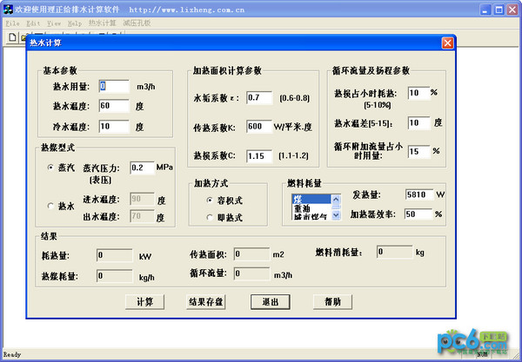Open the Help menu
Image resolution: width=522 pixels, height=362 pixels.
pos(74,23)
